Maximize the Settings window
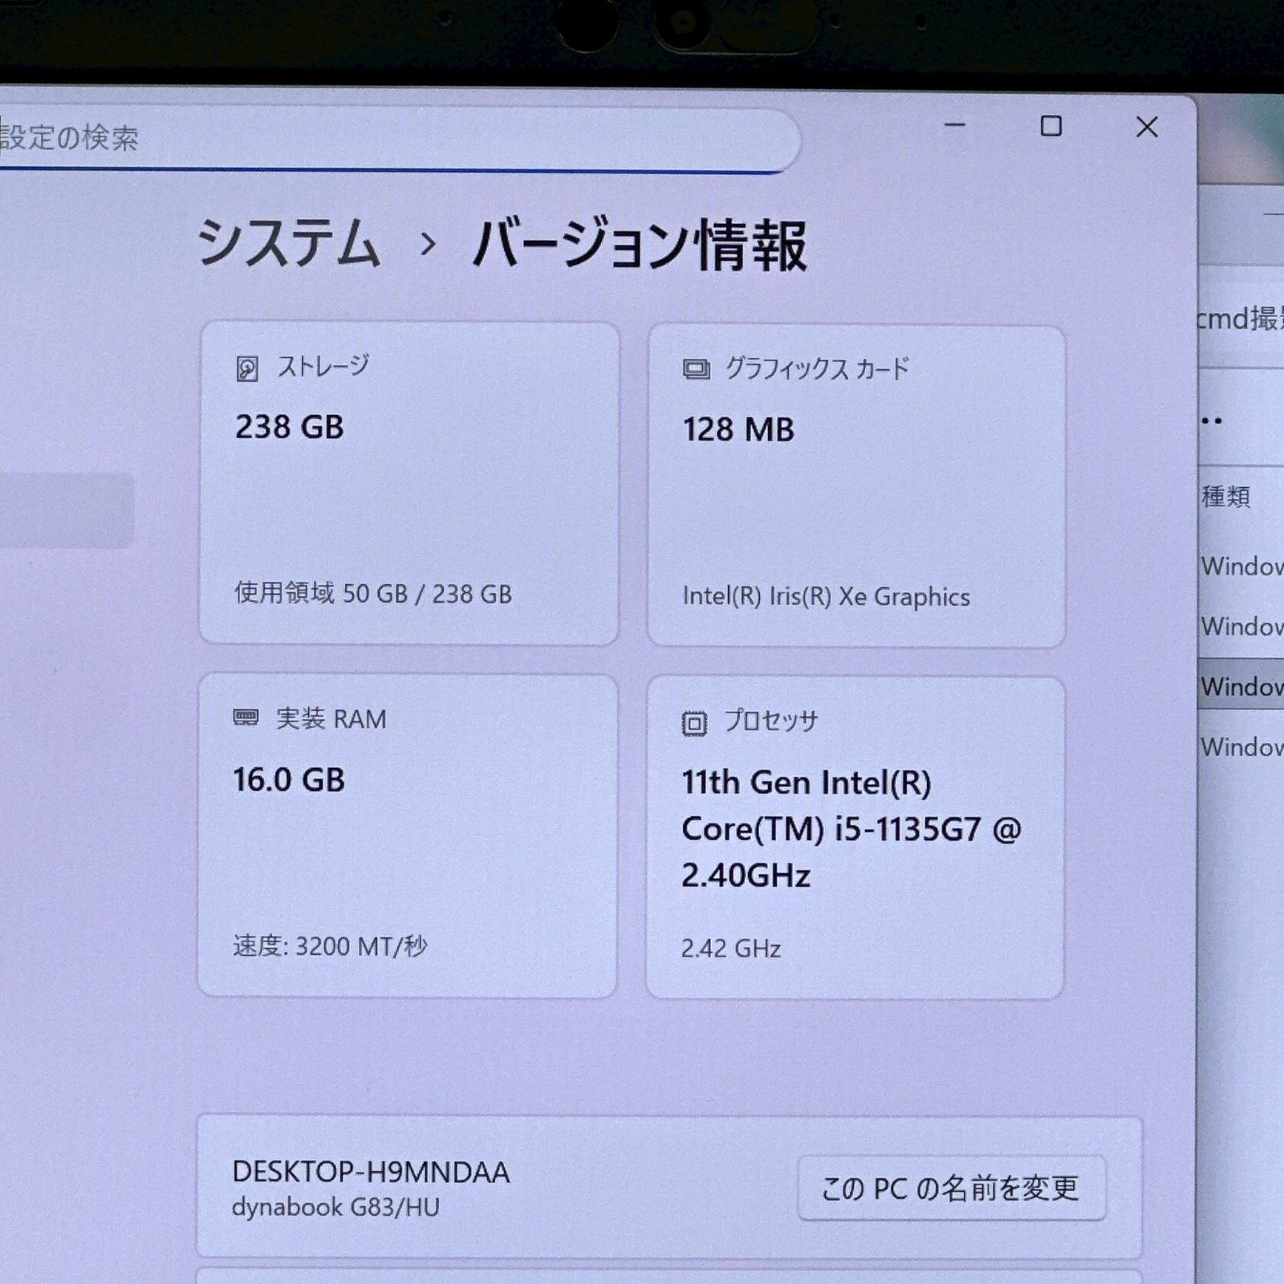This screenshot has width=1284, height=1284. (x=1051, y=127)
